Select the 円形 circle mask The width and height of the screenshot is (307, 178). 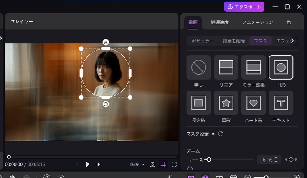click(281, 67)
